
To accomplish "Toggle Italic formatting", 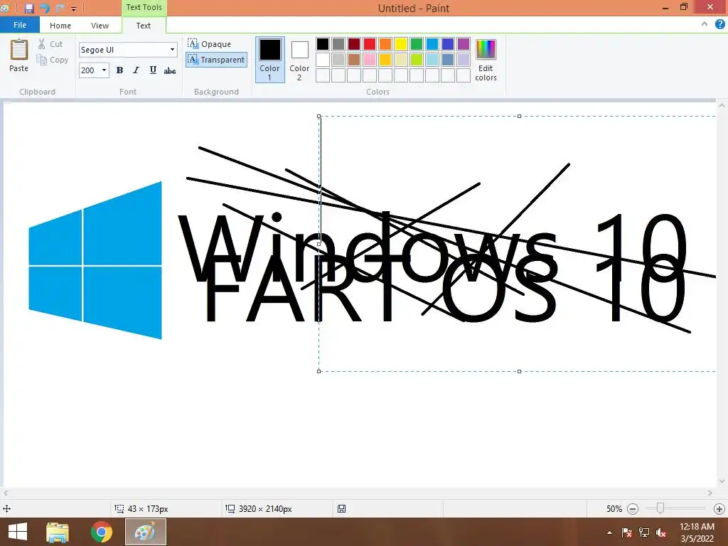I will tap(136, 70).
